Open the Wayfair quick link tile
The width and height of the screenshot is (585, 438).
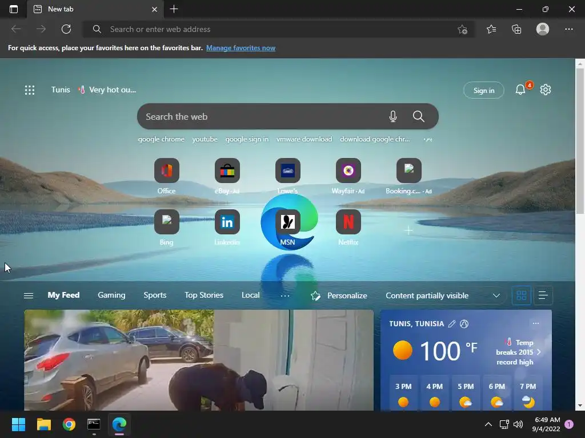pyautogui.click(x=348, y=171)
